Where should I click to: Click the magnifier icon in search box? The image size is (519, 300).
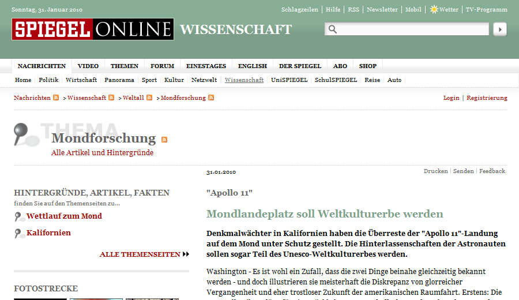pyautogui.click(x=333, y=29)
